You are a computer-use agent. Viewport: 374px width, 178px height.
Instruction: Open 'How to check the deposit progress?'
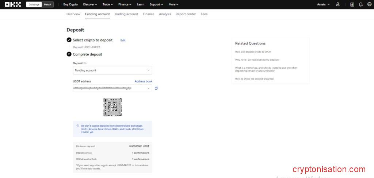255,79
